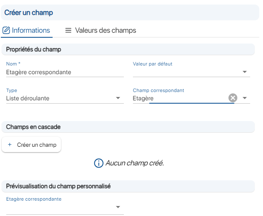
Task: Click the pencil edit icon on Informations tab
Action: pos(6,30)
